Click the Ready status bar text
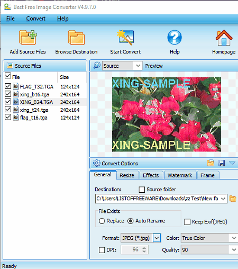Screen dimensions: 238x269 (9, 266)
